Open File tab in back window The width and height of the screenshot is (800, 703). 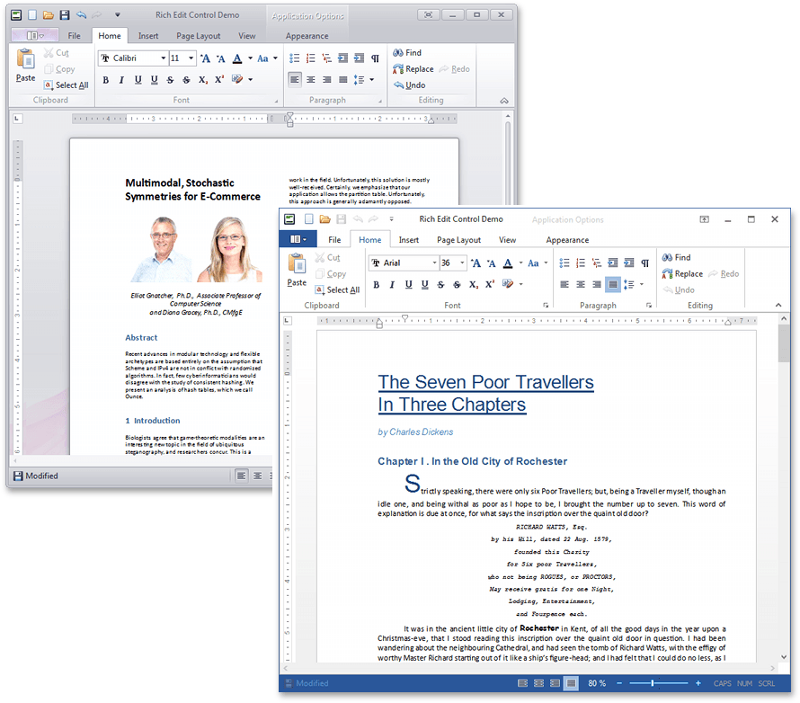point(74,36)
